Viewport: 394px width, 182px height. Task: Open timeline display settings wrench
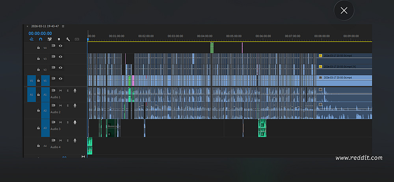(x=68, y=39)
